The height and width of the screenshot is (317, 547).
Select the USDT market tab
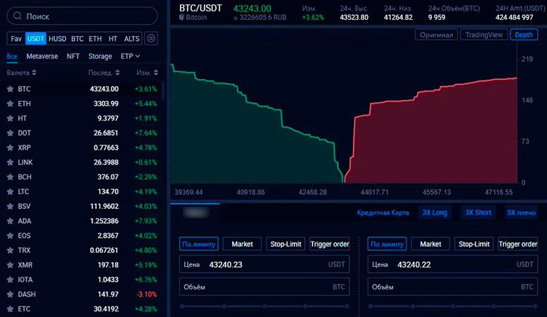(x=35, y=38)
